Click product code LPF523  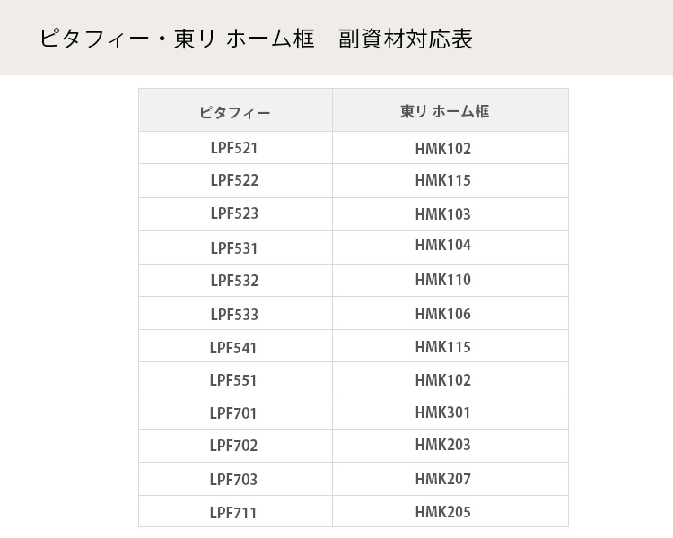pos(234,213)
